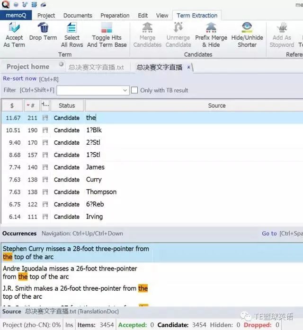Select the Stephen Curry misses occurrence
303x330 pixels.
[152, 252]
